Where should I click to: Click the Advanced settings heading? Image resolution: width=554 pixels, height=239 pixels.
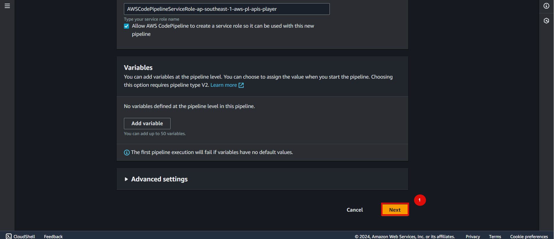pos(159,179)
